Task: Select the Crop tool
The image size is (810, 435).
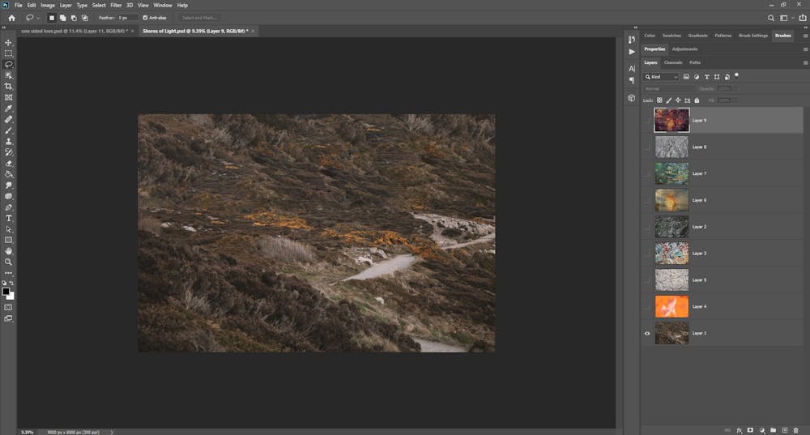Action: click(8, 87)
